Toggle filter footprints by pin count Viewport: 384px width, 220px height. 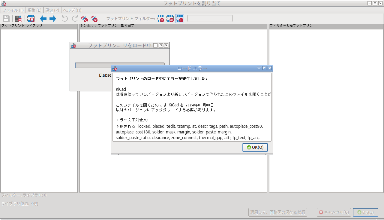pos(170,19)
